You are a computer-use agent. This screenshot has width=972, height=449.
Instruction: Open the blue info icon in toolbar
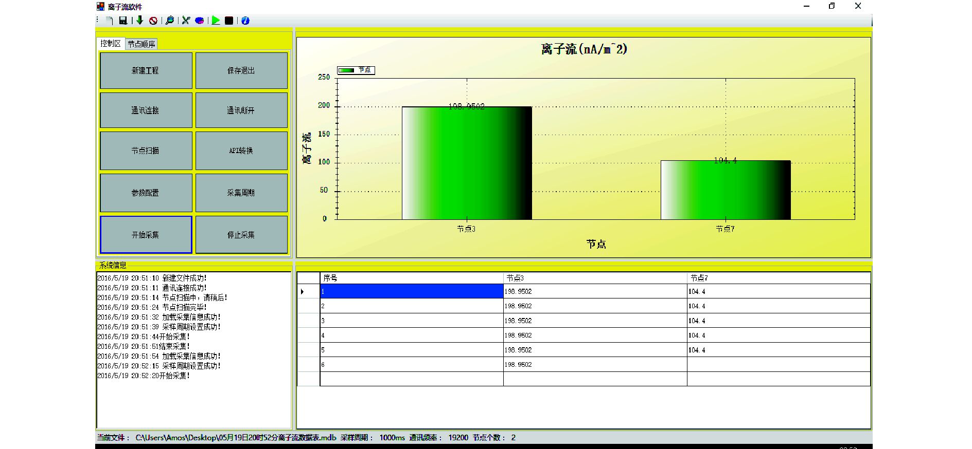click(x=245, y=21)
